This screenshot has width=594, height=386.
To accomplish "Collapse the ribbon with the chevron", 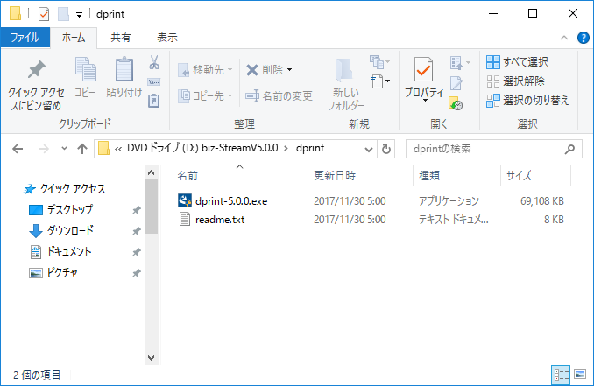I will (563, 38).
